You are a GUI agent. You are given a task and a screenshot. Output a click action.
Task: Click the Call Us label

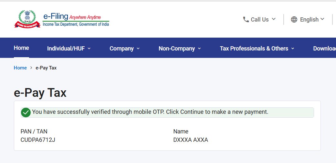260,19
